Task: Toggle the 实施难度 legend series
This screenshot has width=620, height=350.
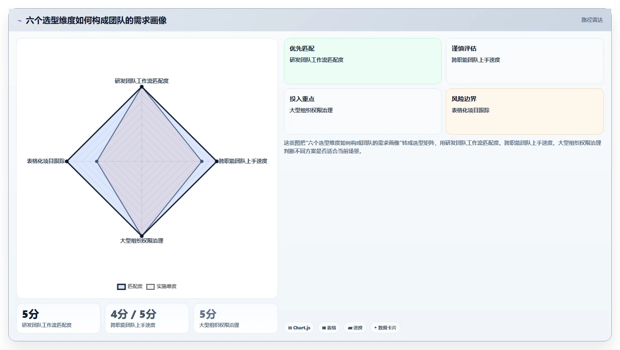Action: [x=161, y=286]
